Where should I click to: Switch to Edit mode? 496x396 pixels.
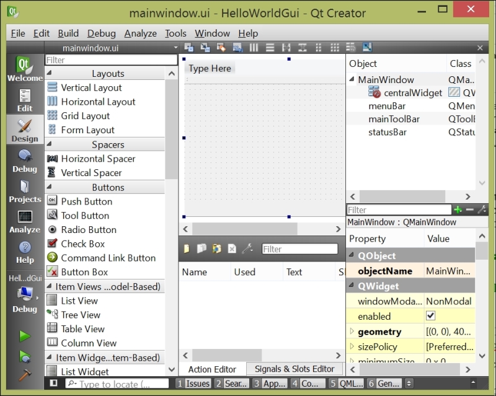[x=25, y=100]
